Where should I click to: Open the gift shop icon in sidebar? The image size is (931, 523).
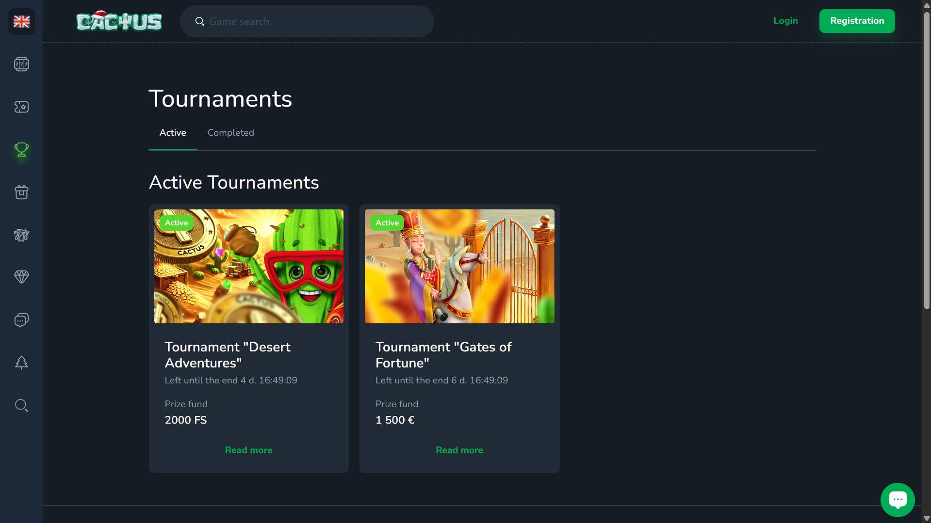click(x=21, y=192)
